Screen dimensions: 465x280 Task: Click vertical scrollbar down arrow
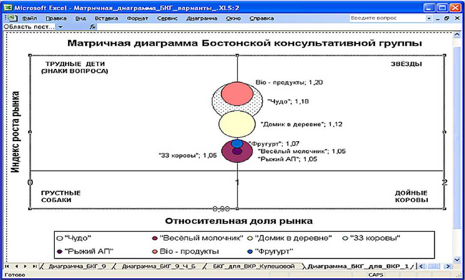click(457, 260)
